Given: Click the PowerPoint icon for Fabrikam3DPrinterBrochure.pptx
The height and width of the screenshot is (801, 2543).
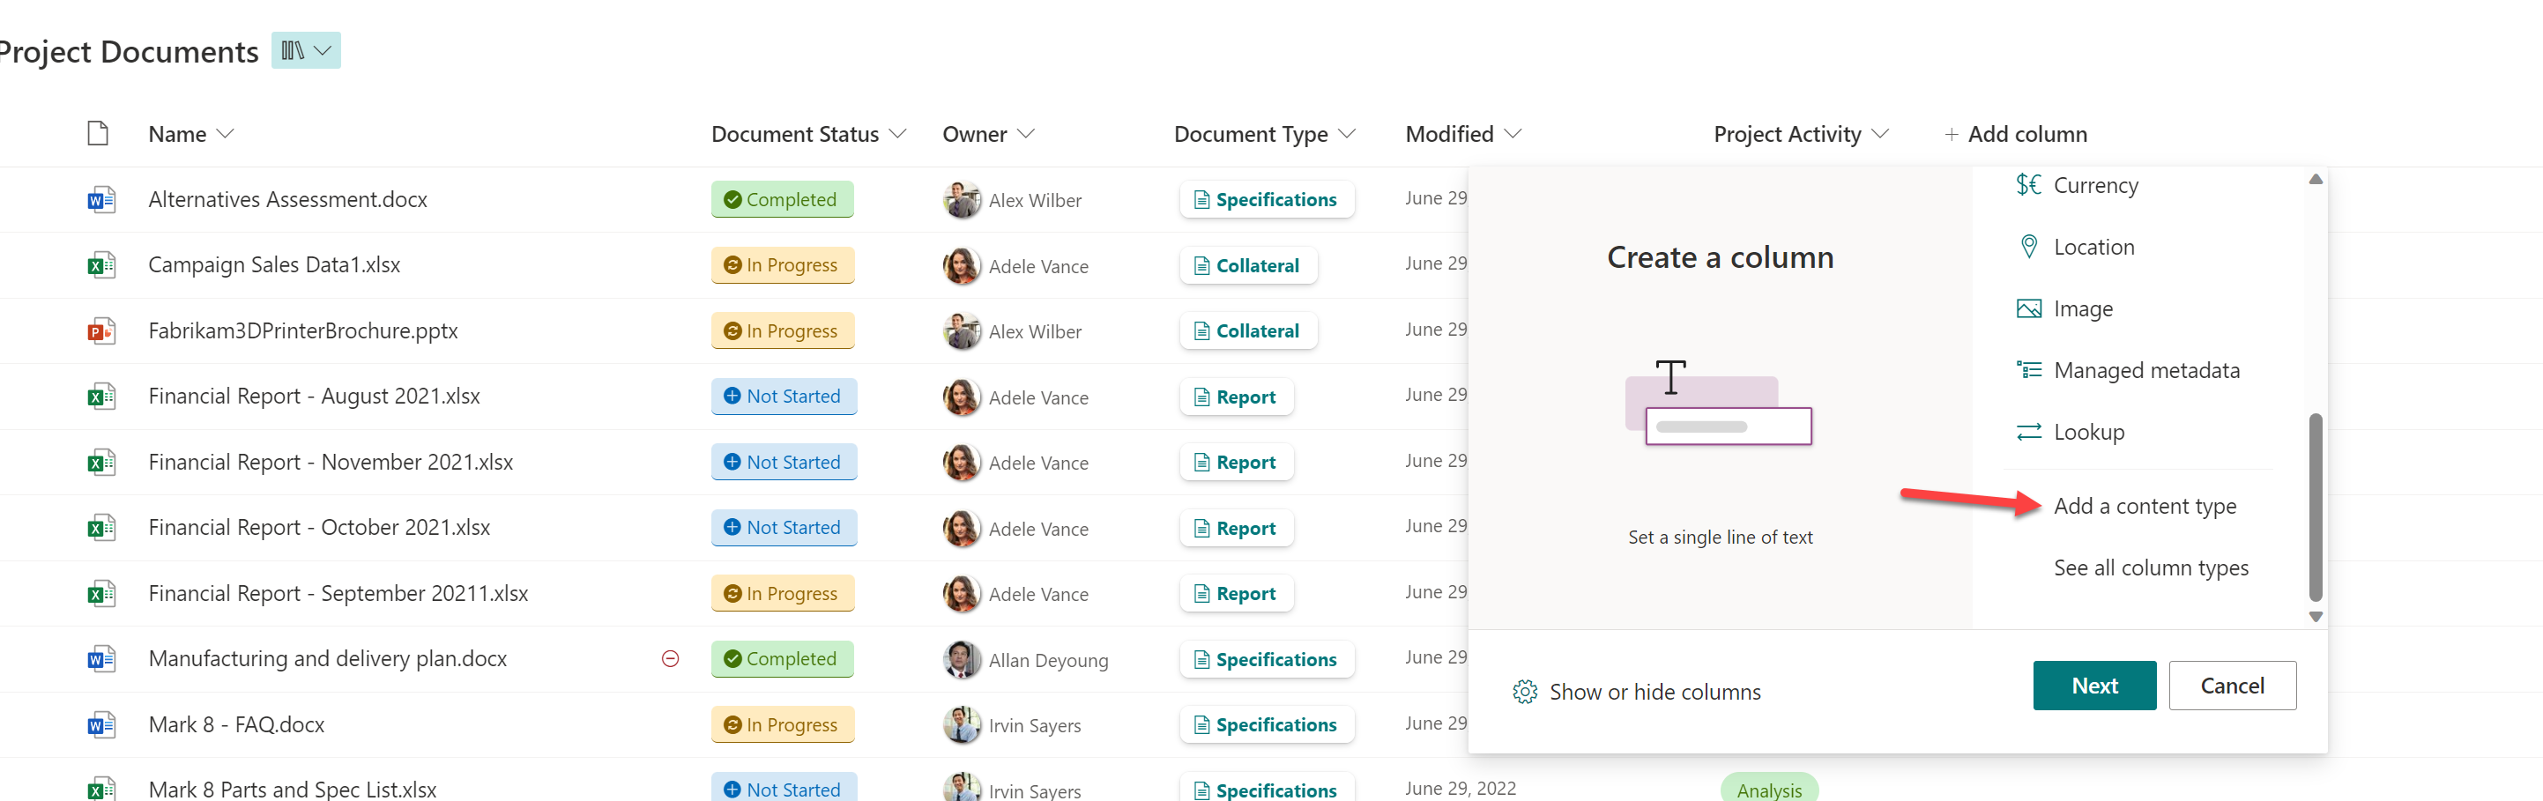Looking at the screenshot, I should point(100,331).
